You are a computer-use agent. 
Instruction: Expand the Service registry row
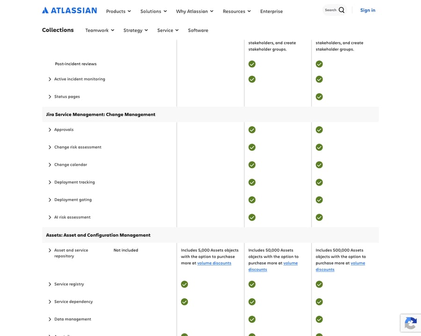(50, 284)
